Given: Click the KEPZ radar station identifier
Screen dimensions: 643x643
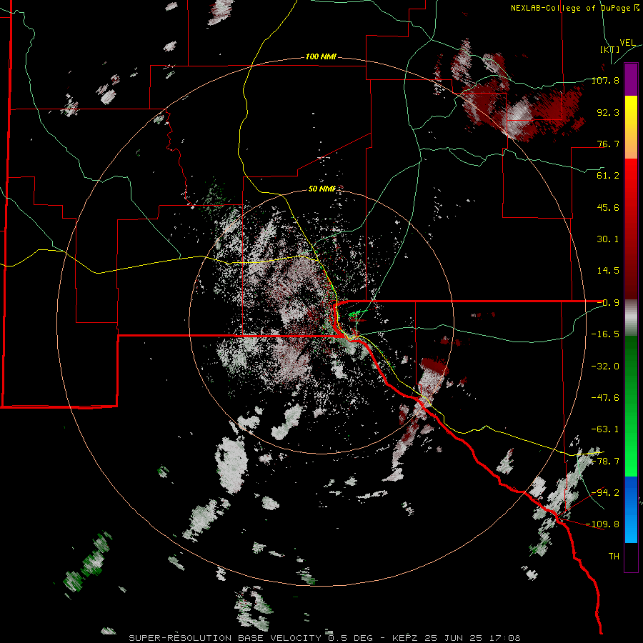Looking at the screenshot, I should pyautogui.click(x=406, y=638).
